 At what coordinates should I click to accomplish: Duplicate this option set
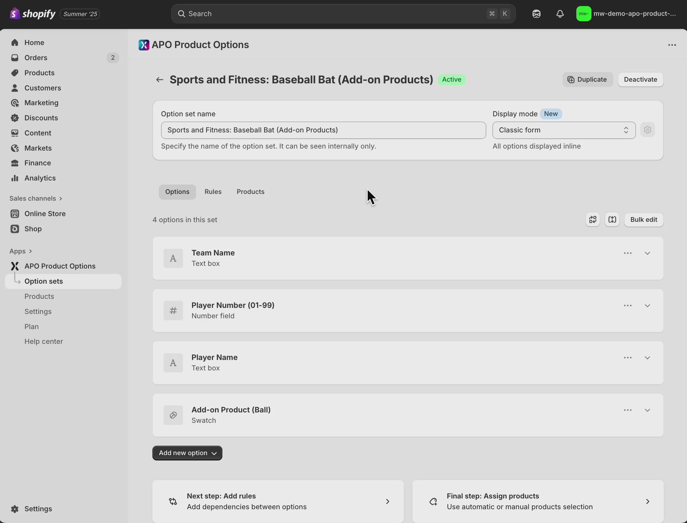tap(587, 80)
